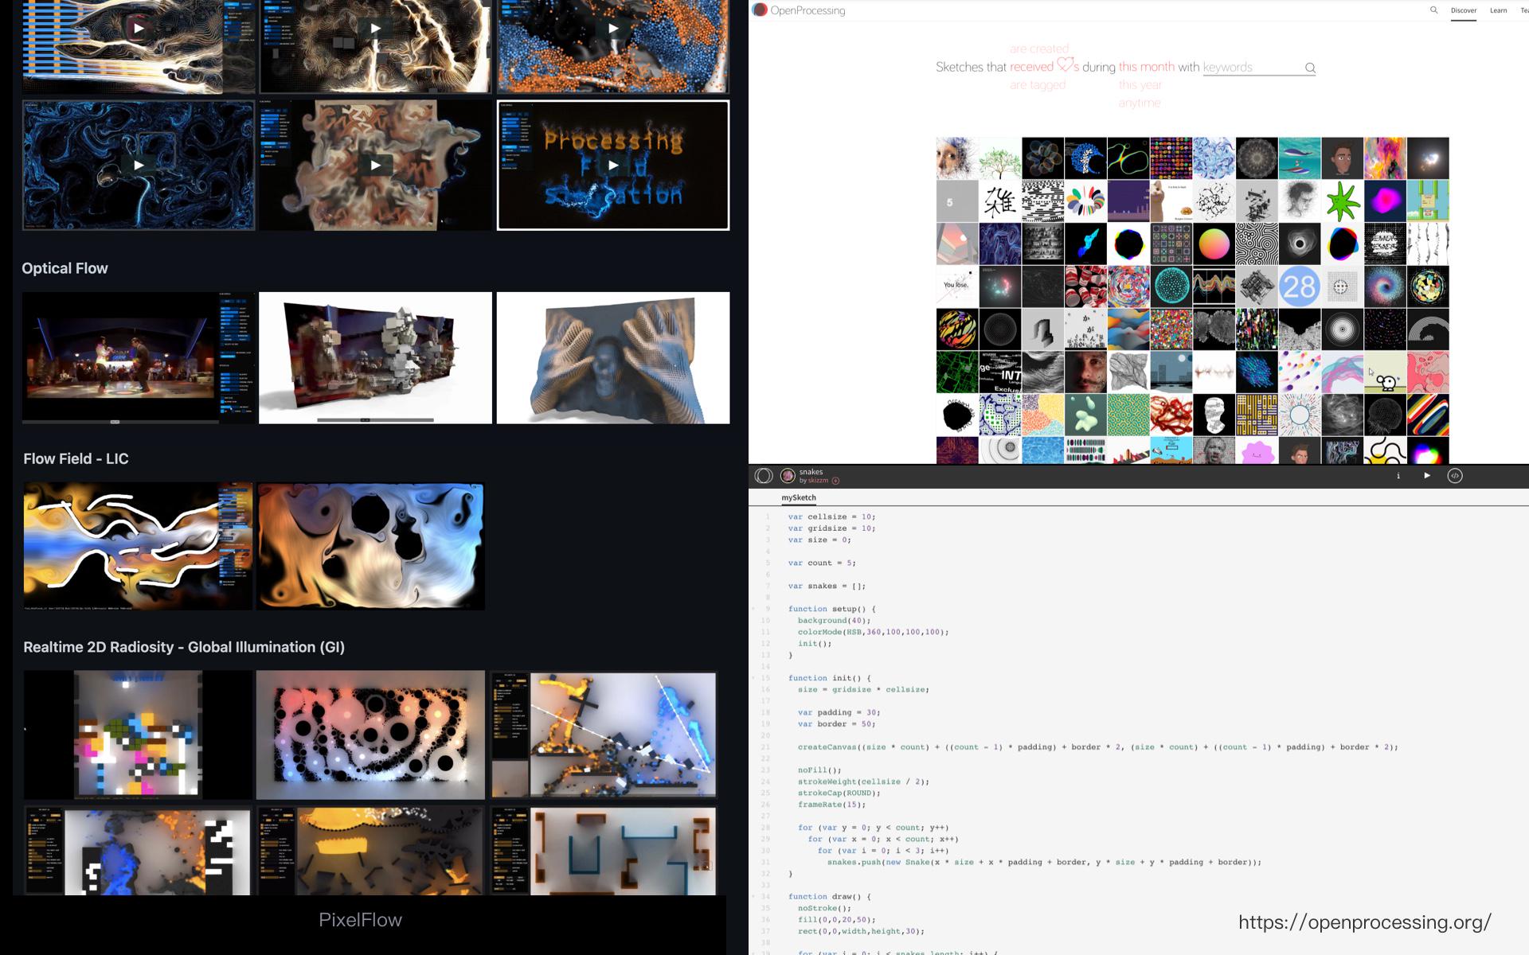Select the 'anytime' time option
Image resolution: width=1529 pixels, height=955 pixels.
(x=1139, y=103)
